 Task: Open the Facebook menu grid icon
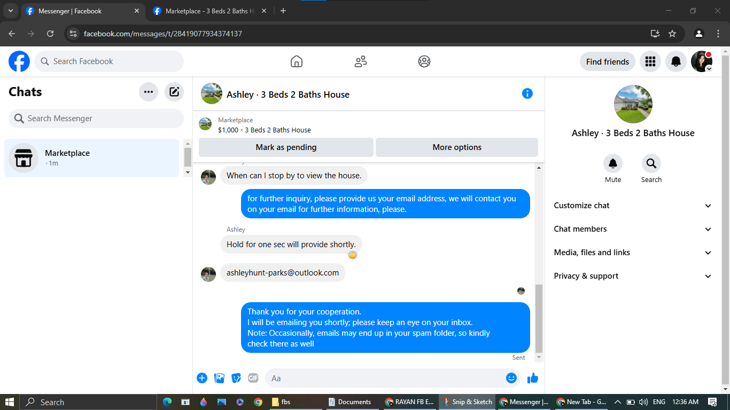point(650,61)
